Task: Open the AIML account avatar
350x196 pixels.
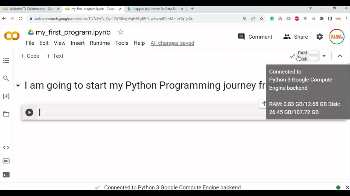Action: (337, 36)
